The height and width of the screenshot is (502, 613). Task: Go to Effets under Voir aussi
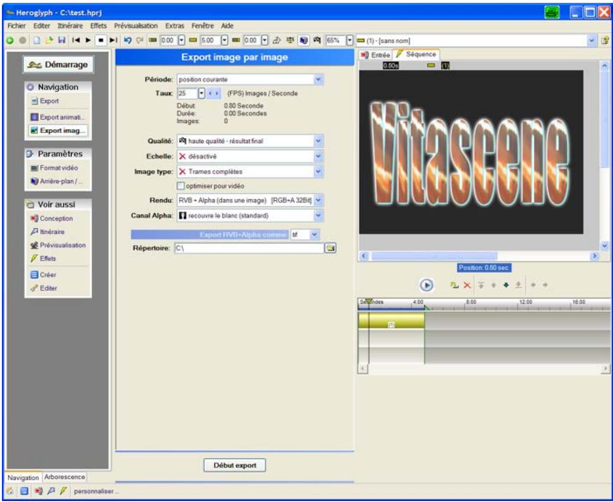pos(43,258)
